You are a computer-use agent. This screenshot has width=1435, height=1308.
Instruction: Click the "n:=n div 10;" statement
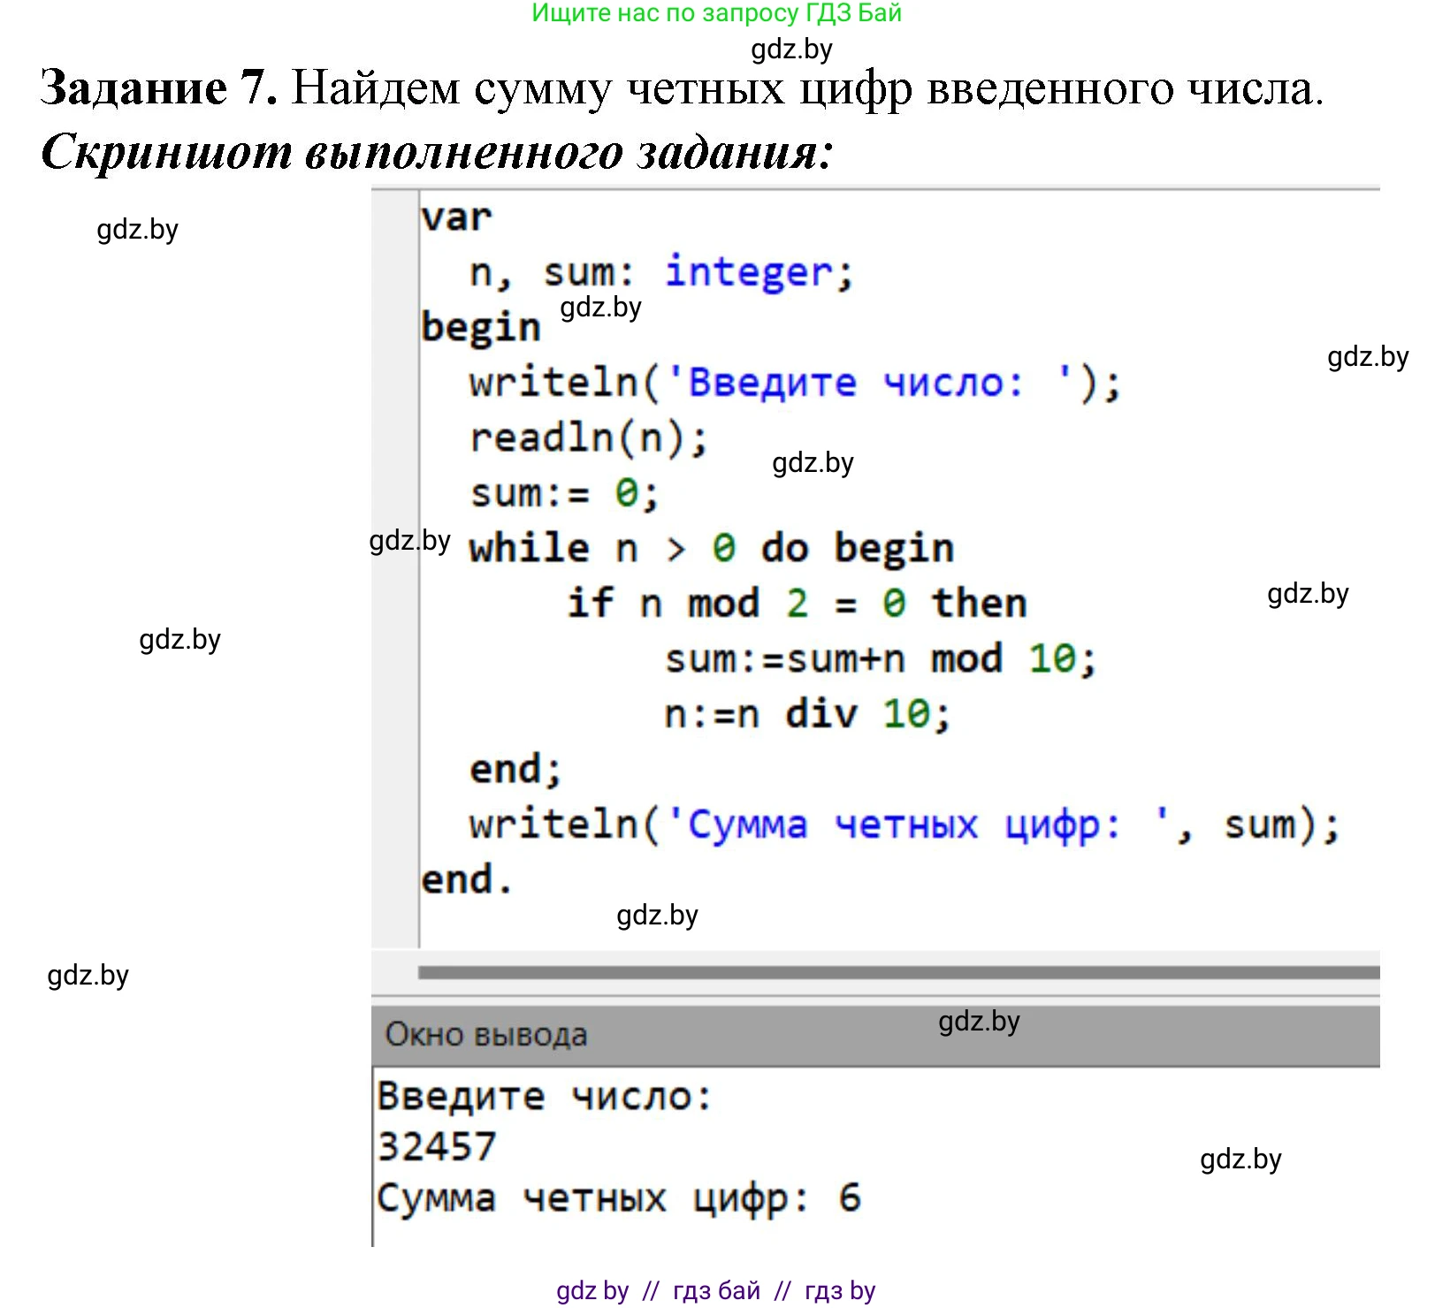pyautogui.click(x=806, y=714)
